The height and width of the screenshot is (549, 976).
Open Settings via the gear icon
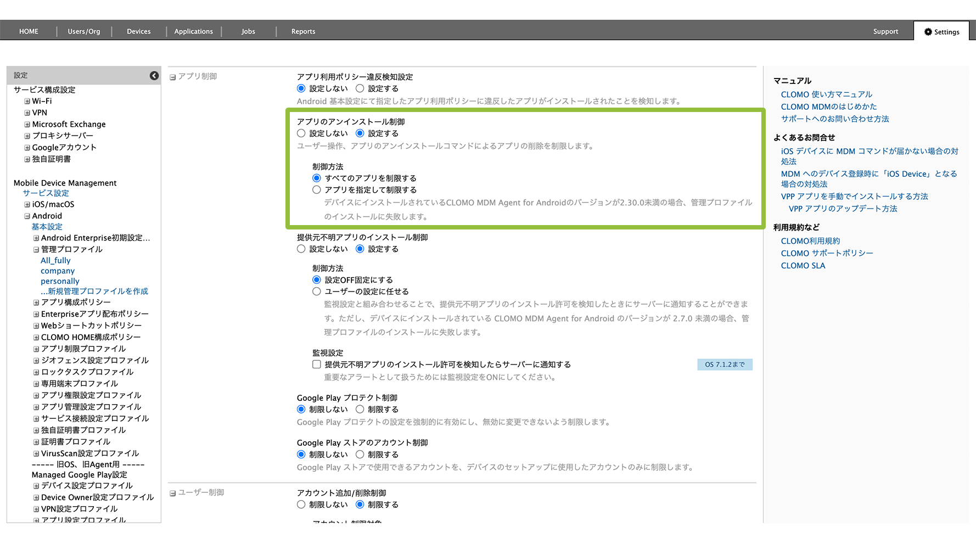(928, 32)
